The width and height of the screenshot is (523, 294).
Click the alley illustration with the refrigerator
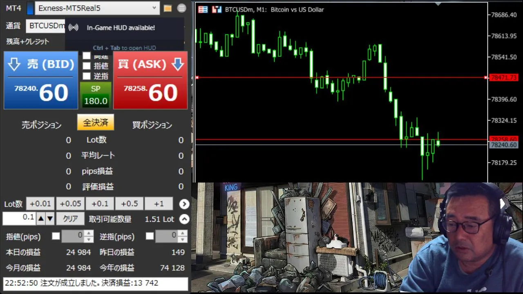pos(295,238)
